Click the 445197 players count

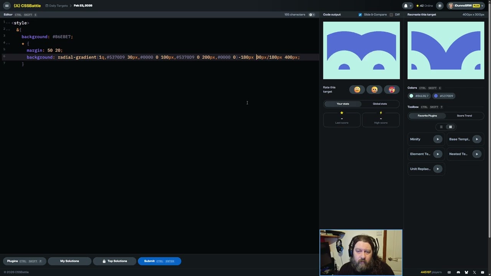pos(431,272)
